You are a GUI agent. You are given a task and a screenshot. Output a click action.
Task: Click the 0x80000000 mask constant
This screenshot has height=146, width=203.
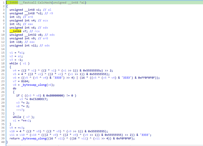tap(54, 96)
